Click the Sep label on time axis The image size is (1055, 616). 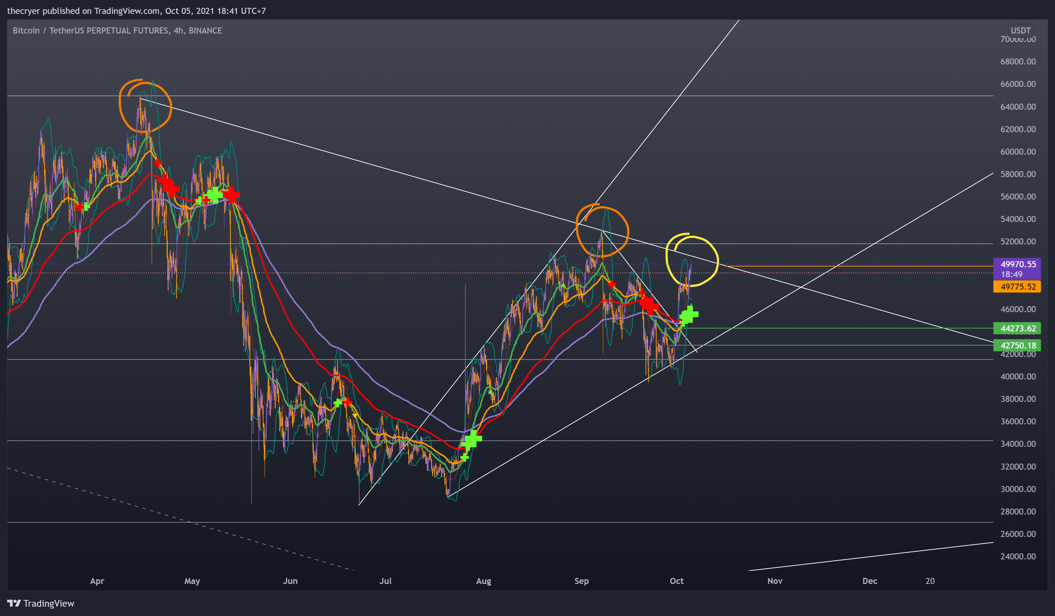pyautogui.click(x=581, y=581)
